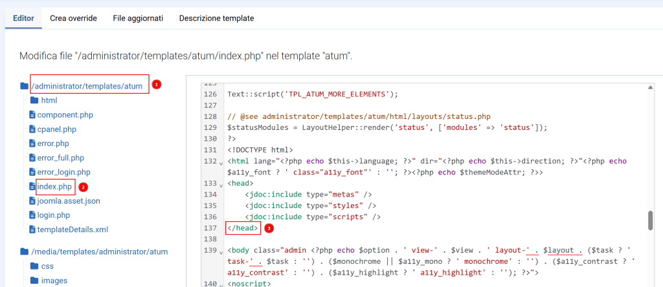This screenshot has height=287, width=663.
Task: Click the /administrator/templates/atum folder icon
Action: [24, 87]
